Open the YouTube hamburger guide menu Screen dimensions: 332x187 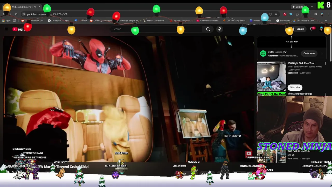point(6,29)
